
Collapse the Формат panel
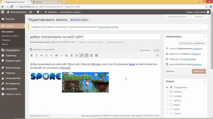204,81
